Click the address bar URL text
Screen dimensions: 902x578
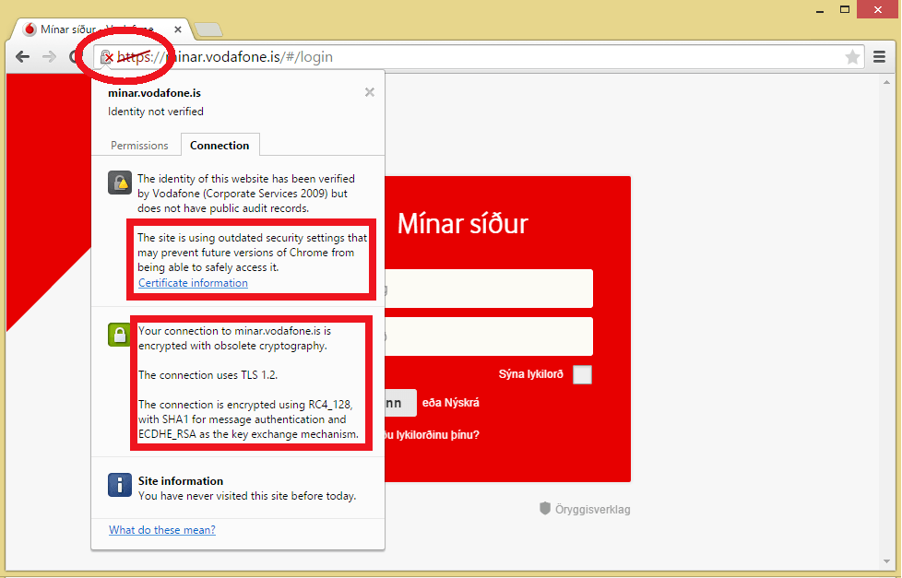tap(225, 57)
